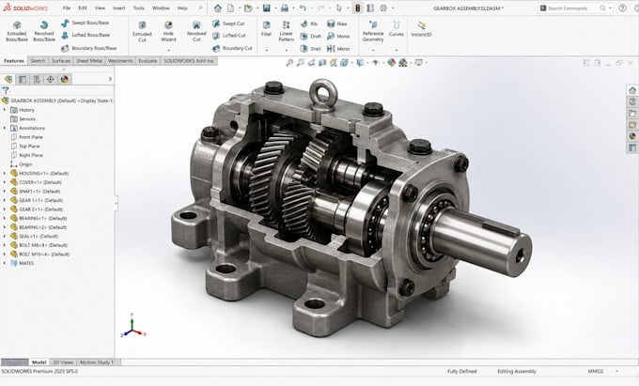Choose the Draft tool
The height and width of the screenshot is (386, 639).
pyautogui.click(x=310, y=37)
